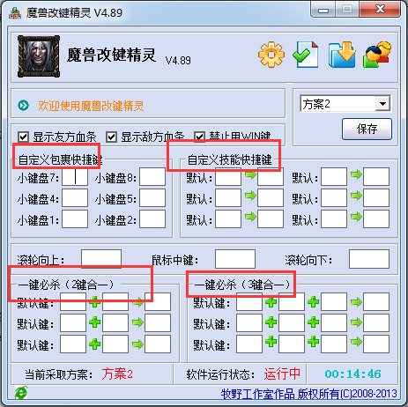Click the V4.89 version text in header
The height and width of the screenshot is (407, 408).
pos(178,61)
